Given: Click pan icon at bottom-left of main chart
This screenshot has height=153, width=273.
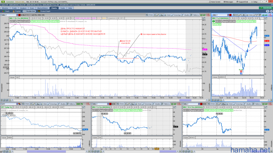Looking at the screenshot, I should 2,100.
